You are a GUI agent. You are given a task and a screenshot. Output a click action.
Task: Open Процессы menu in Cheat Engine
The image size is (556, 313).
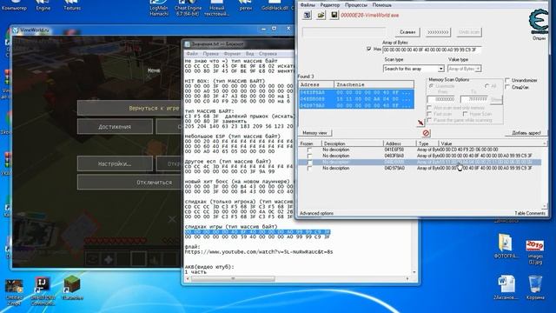tap(356, 5)
